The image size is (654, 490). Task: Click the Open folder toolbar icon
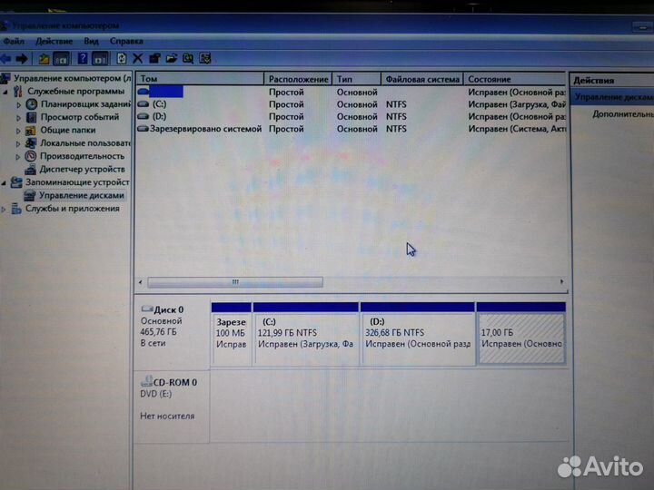coord(172,58)
